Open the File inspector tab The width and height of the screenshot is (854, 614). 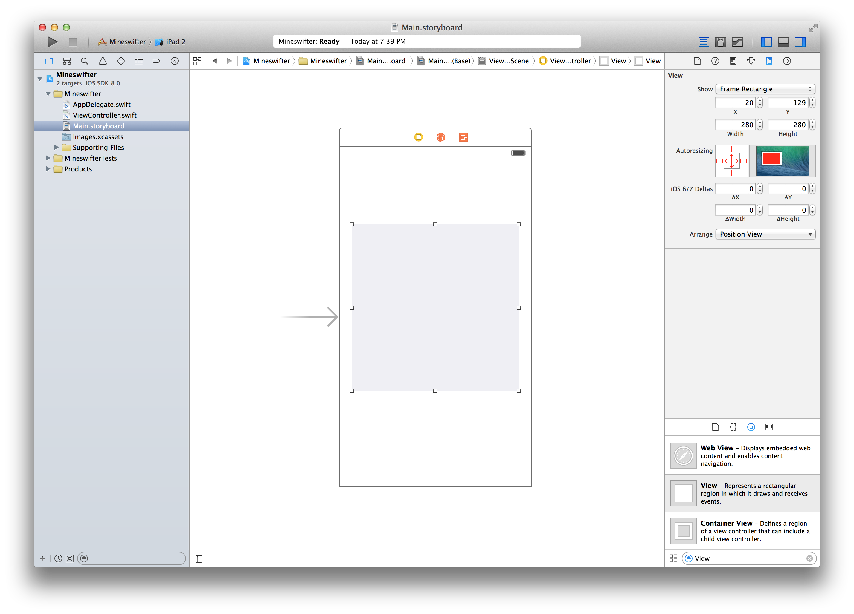697,61
